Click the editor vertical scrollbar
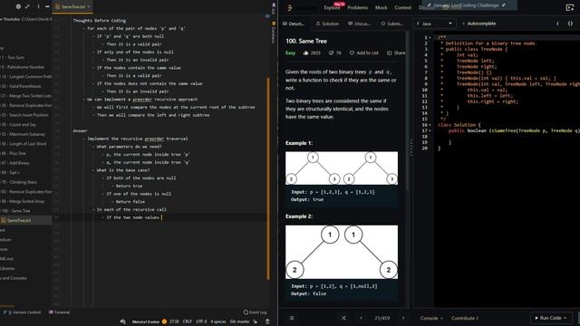Viewport: 580px width, 326px height. point(268,178)
